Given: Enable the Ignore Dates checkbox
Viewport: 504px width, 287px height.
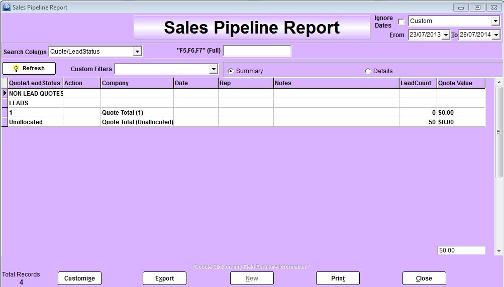Looking at the screenshot, I should point(401,22).
